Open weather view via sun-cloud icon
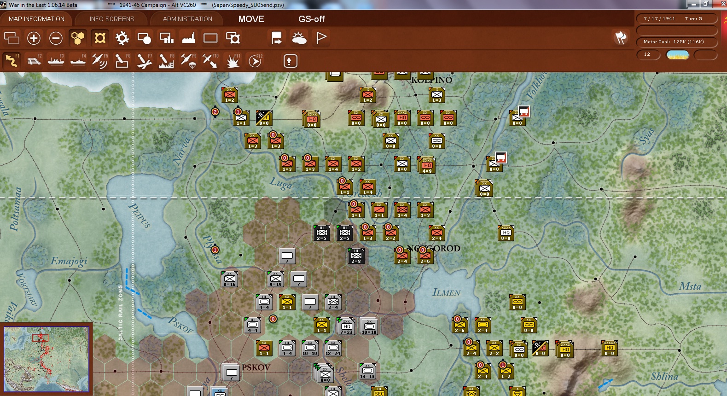 [299, 38]
